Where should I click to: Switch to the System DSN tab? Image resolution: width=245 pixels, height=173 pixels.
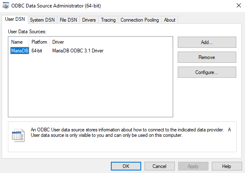click(x=42, y=20)
